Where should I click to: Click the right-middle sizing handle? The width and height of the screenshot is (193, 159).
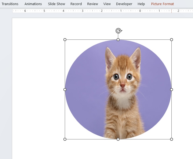(x=171, y=89)
